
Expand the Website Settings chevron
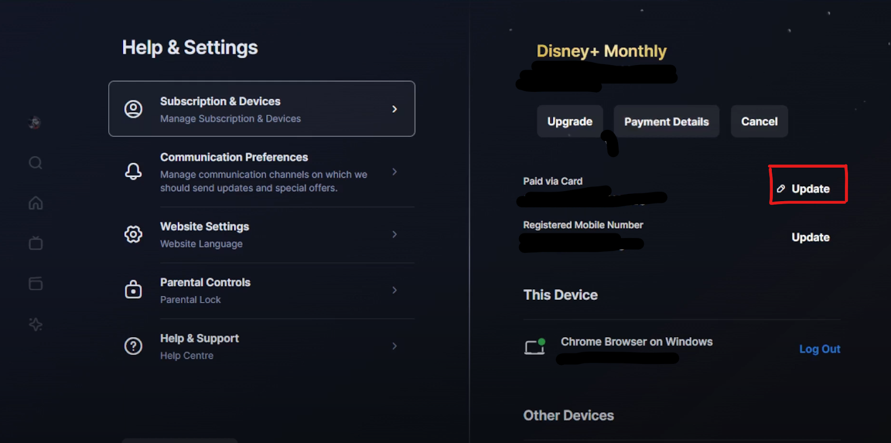pyautogui.click(x=394, y=234)
